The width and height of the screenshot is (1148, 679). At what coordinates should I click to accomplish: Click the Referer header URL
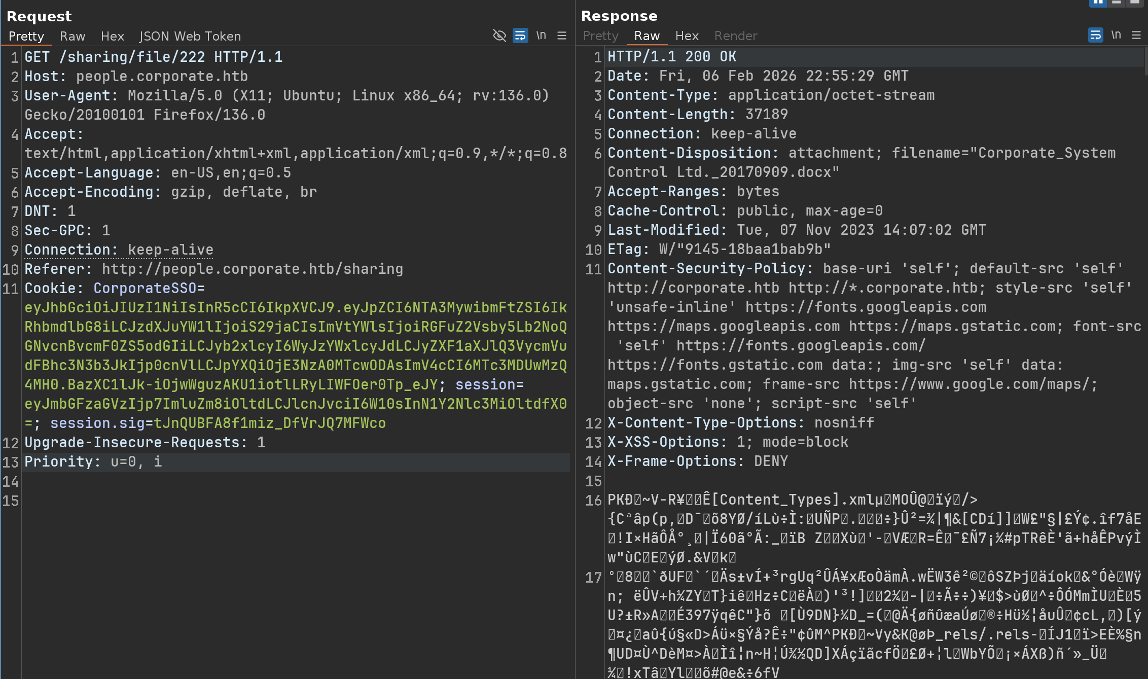(x=252, y=269)
